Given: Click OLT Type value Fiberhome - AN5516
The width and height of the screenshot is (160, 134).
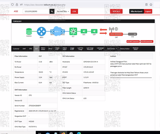Looking at the screenshot, I should coord(91,83).
